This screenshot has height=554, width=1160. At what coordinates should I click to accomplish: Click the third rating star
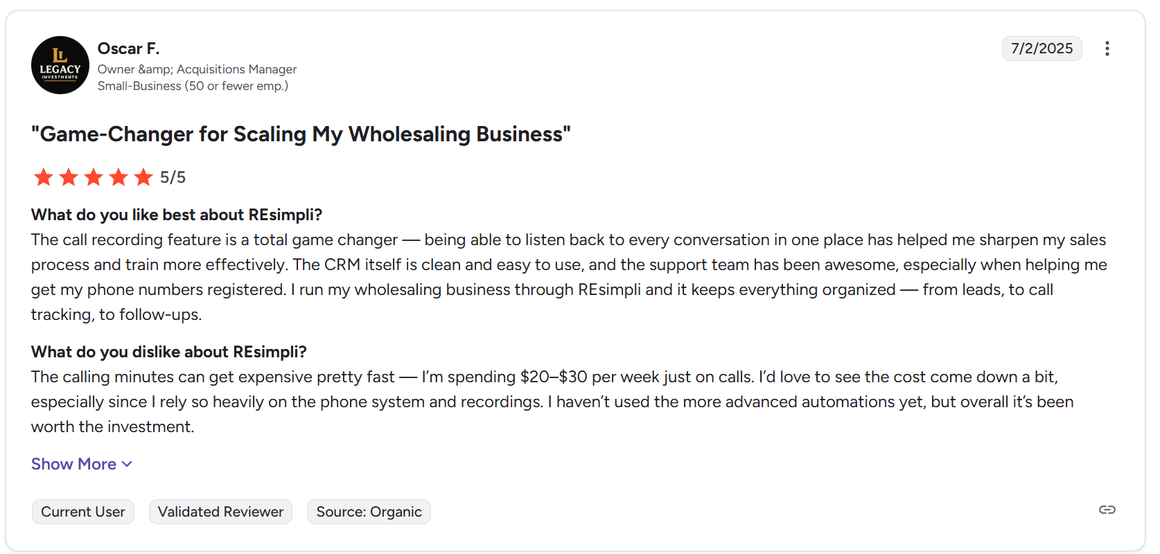click(94, 177)
